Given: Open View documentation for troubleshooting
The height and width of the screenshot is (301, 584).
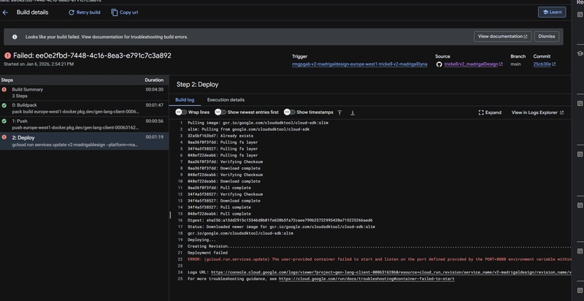Looking at the screenshot, I should coord(503,36).
